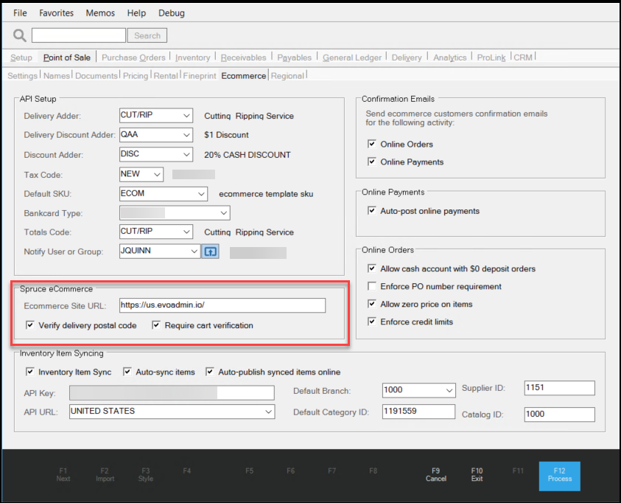Screen dimensions: 621x503
Task: Open the Favorites menu
Action: (x=56, y=13)
